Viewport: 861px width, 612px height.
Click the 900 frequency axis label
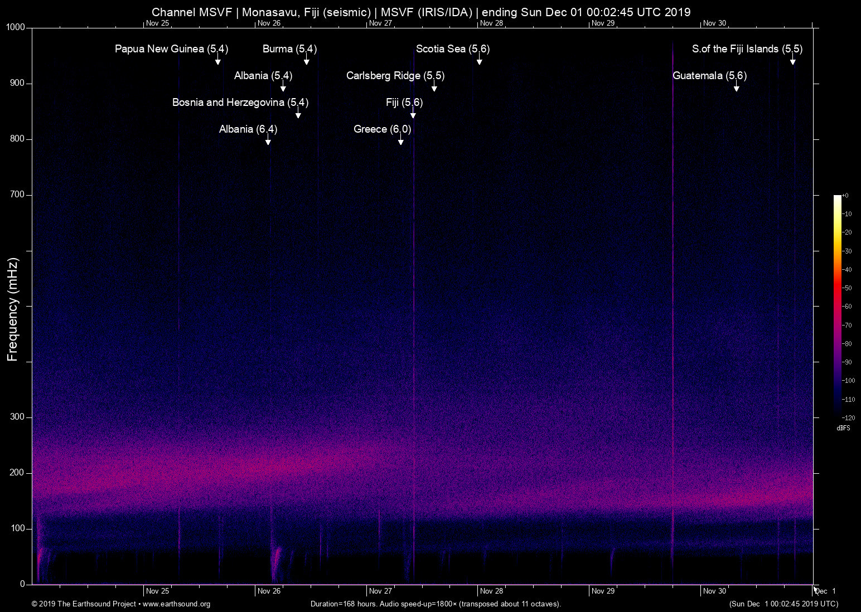click(18, 83)
